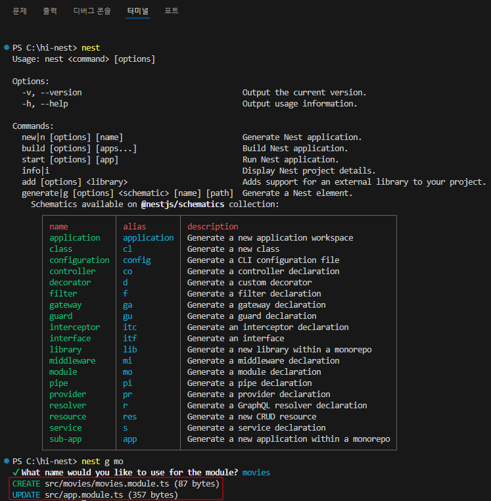The height and width of the screenshot is (501, 491).
Task: Click 'Adds support for an external library' text
Action: click(325, 182)
